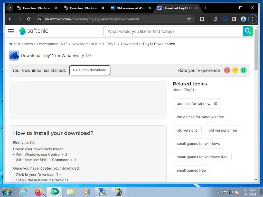Open the computer monitor shield taskbar icon
This screenshot has height=197, width=263.
pos(102,192)
